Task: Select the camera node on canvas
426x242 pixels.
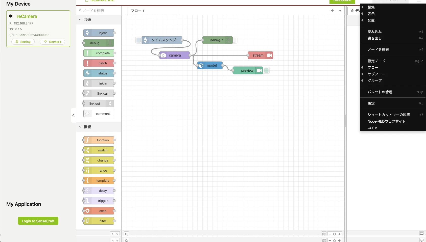Action: [x=175, y=55]
